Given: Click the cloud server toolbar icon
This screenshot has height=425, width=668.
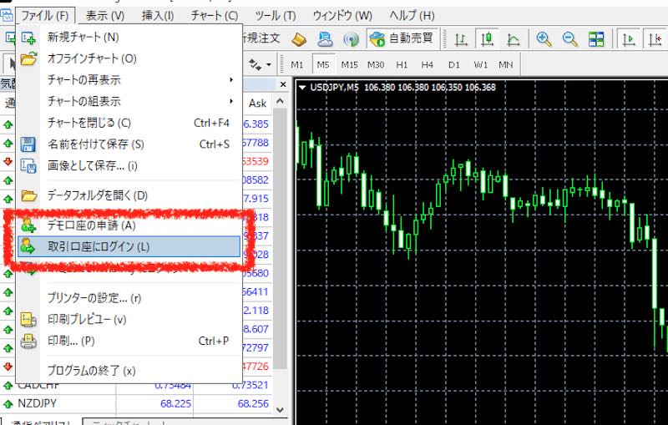Looking at the screenshot, I should pyautogui.click(x=325, y=39).
